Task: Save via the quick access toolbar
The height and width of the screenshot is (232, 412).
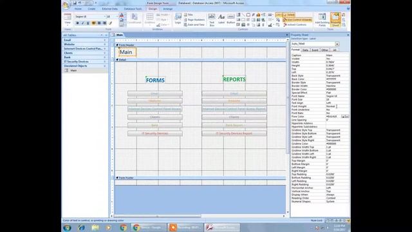Action: (75, 3)
